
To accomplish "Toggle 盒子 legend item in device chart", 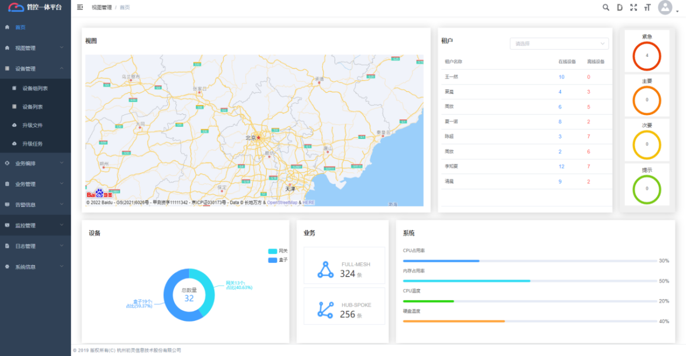I will (x=278, y=260).
